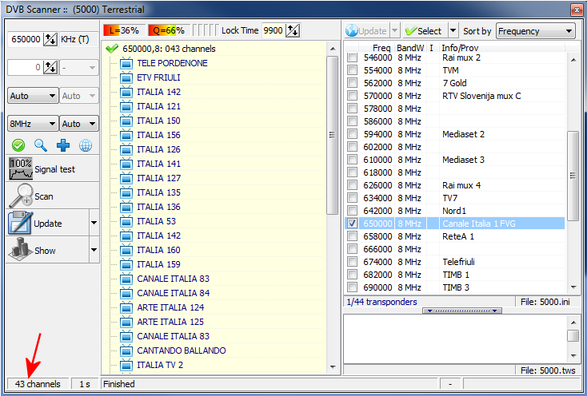Check the 658000 ReteA 1 checkbox

[x=352, y=236]
